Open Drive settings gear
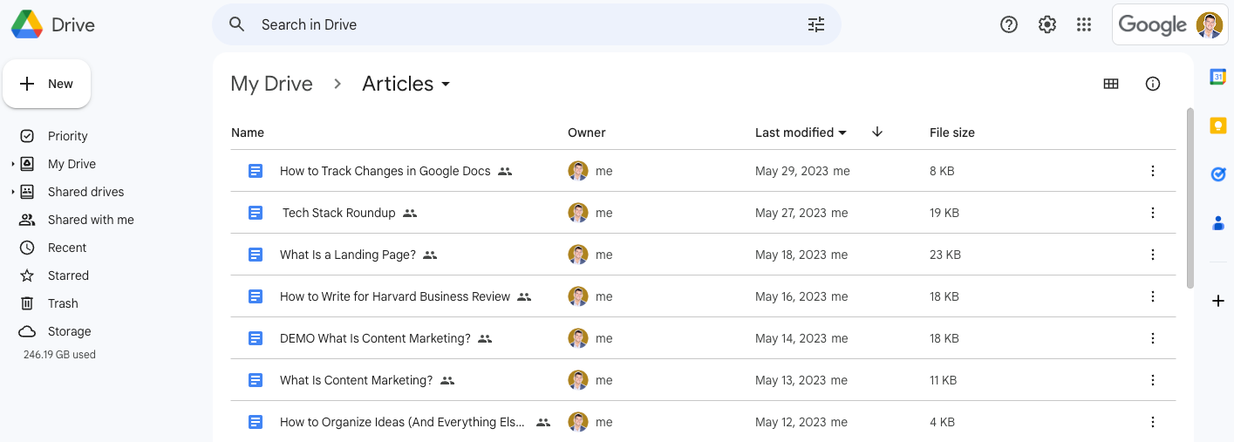The width and height of the screenshot is (1234, 442). pyautogui.click(x=1047, y=24)
